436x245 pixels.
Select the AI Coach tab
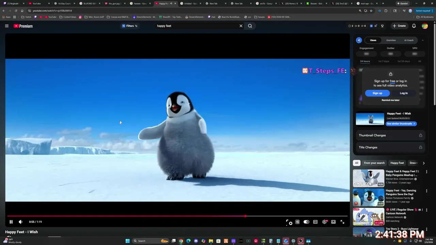(409, 40)
